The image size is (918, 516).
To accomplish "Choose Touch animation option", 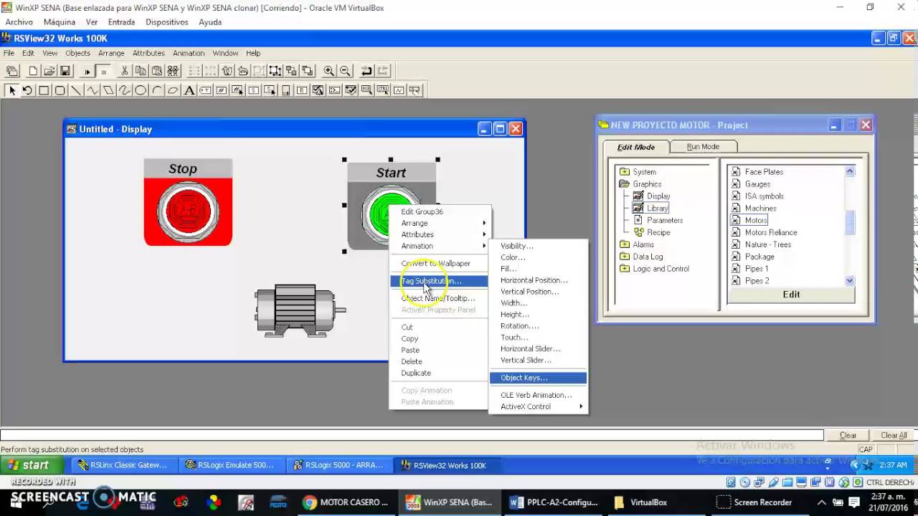I will pyautogui.click(x=538, y=338).
